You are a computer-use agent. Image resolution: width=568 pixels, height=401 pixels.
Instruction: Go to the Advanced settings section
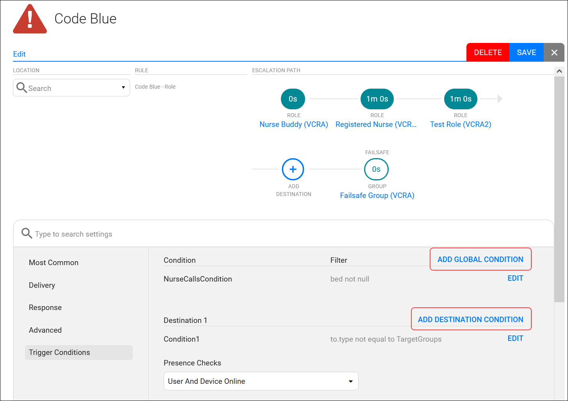point(45,330)
